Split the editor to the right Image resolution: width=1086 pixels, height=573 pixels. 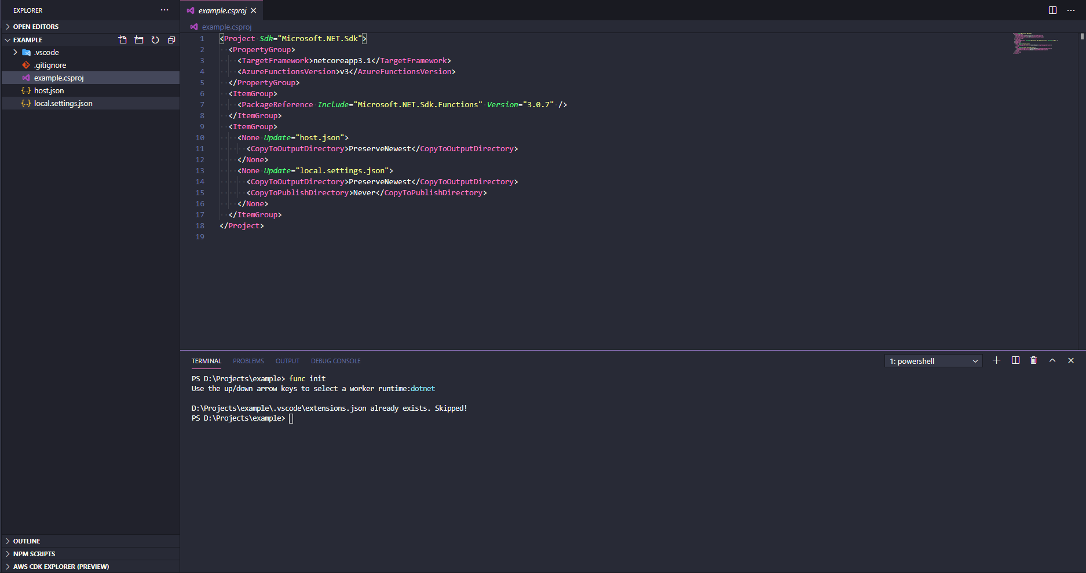1053,10
